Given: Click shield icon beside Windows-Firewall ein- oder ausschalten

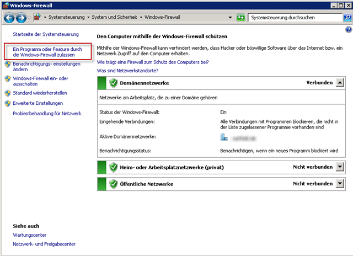Looking at the screenshot, I should 8,78.
